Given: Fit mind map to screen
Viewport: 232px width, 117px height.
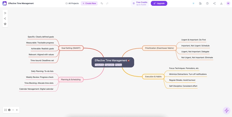Looking at the screenshot, I should tap(6, 110).
